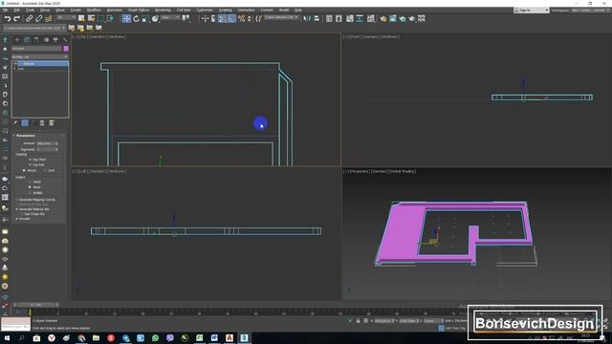Expand the Line entry in modifier stack
Screen dimensions: 612x344
point(15,69)
